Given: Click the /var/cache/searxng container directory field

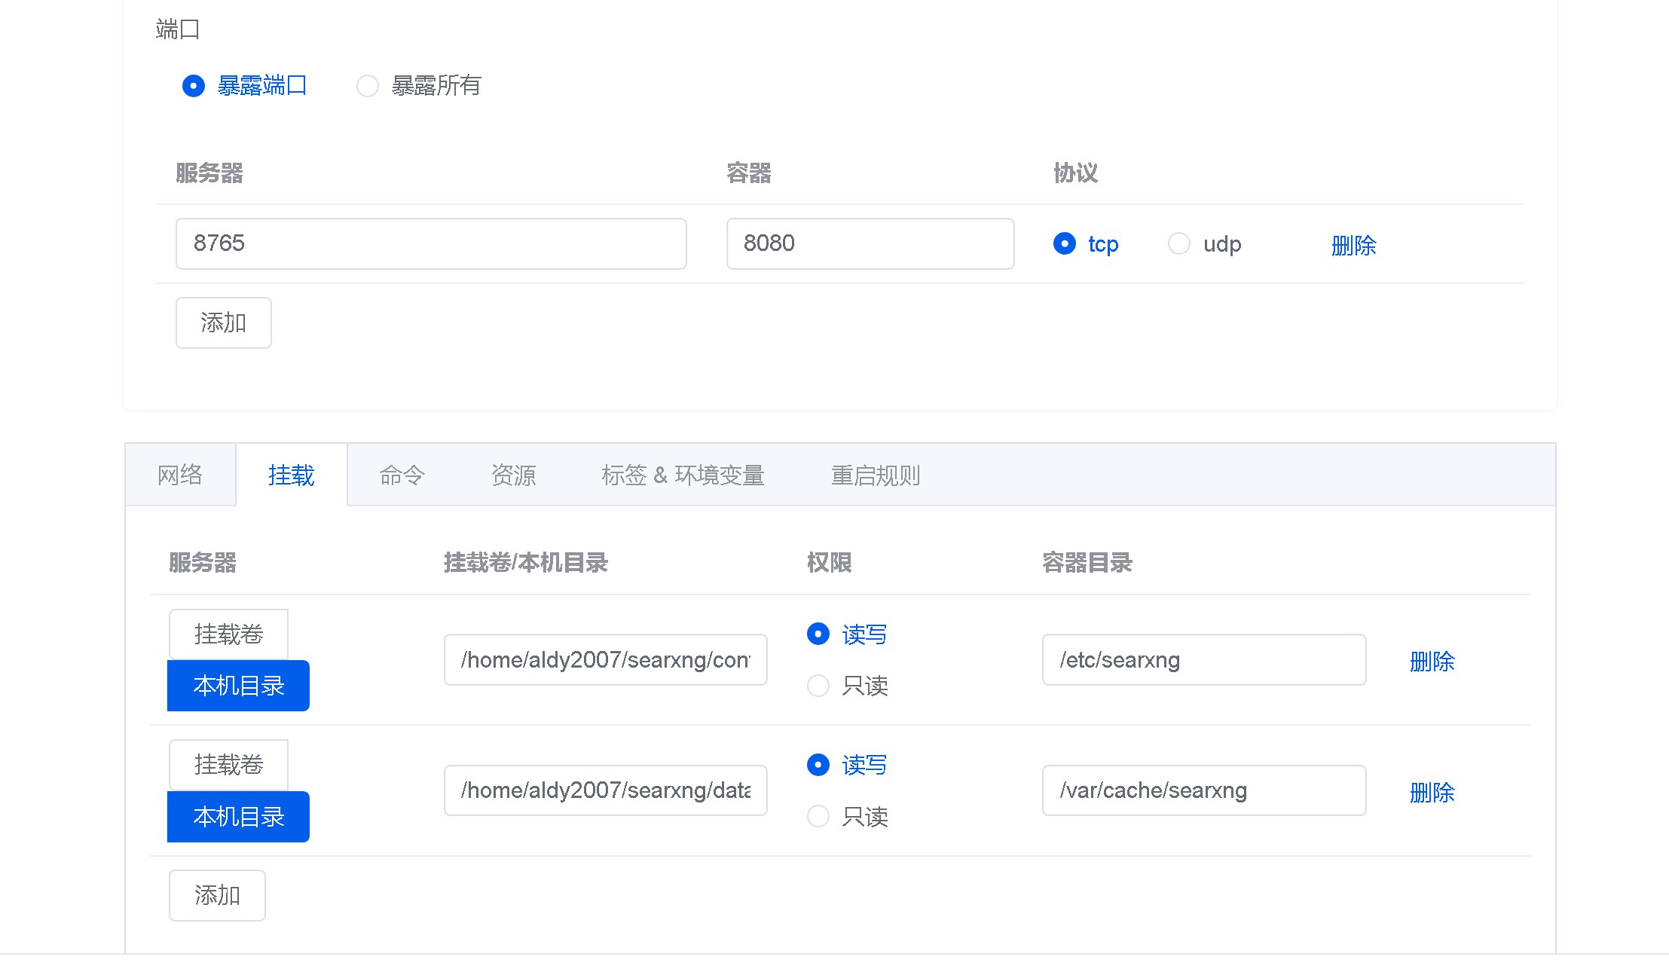Looking at the screenshot, I should [x=1203, y=790].
